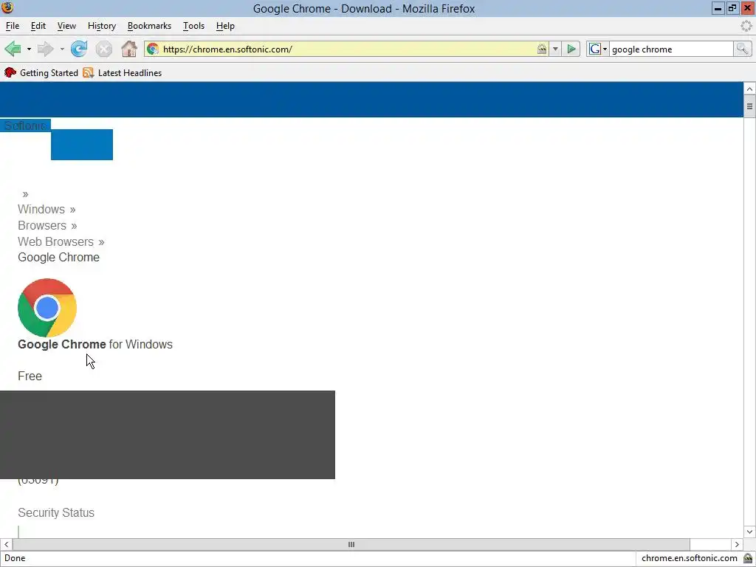Open the Help menu
The width and height of the screenshot is (756, 567).
(x=225, y=26)
